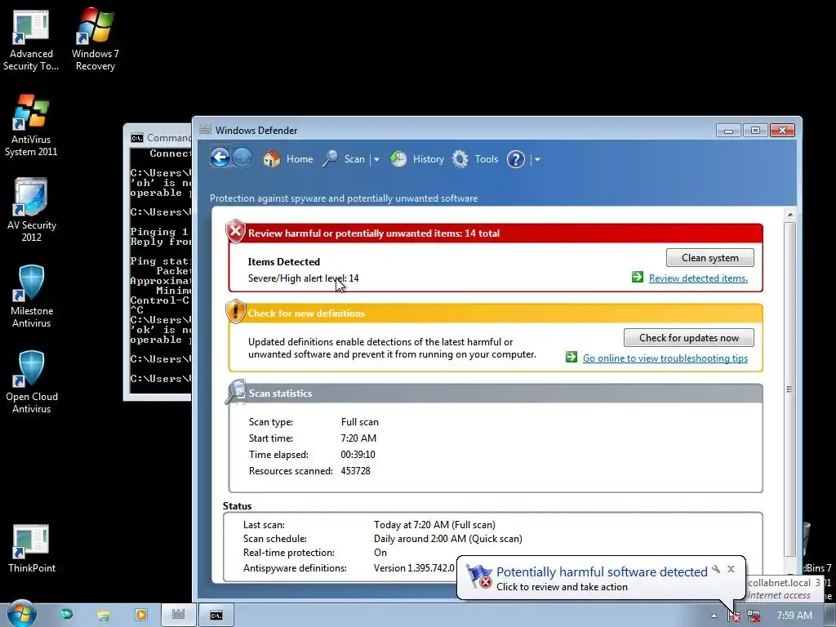Viewport: 836px width, 627px height.
Task: Click green arrow beside troubleshooting tips link
Action: pyautogui.click(x=571, y=357)
